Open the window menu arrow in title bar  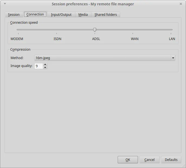click(x=5, y=4)
